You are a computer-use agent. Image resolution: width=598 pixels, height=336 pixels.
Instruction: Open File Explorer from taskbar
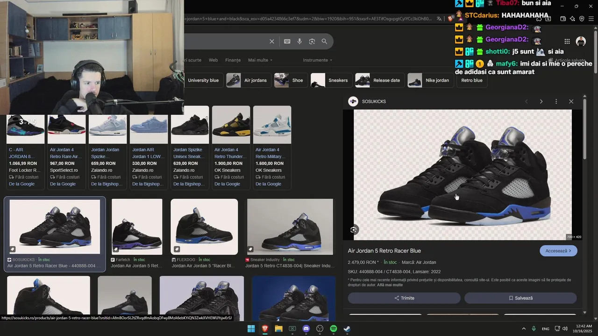click(x=278, y=329)
